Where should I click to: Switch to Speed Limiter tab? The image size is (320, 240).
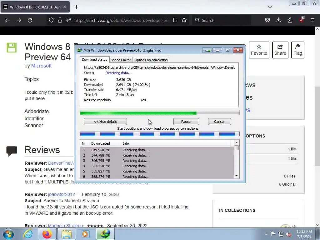tap(121, 60)
